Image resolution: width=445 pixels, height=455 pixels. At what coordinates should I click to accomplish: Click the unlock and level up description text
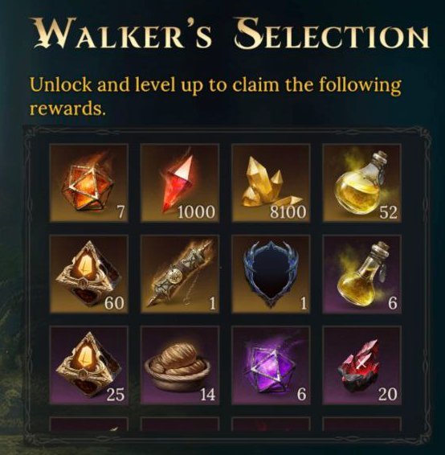coord(215,97)
